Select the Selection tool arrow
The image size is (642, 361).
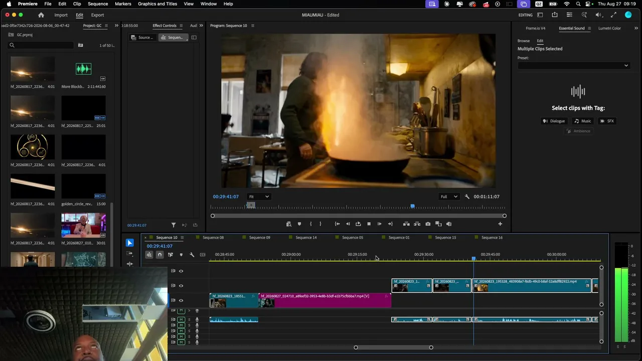(129, 243)
